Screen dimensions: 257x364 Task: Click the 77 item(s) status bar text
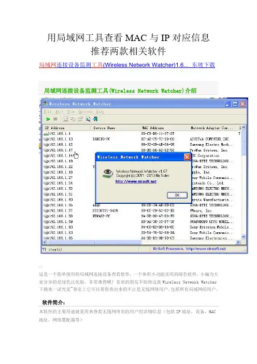[52, 249]
